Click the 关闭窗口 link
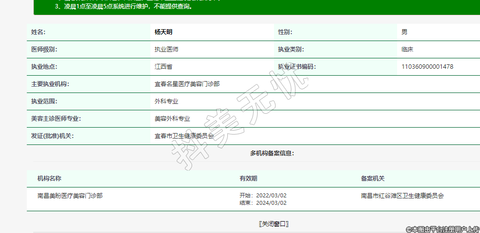Screen dimensions: 480x233 (274, 224)
